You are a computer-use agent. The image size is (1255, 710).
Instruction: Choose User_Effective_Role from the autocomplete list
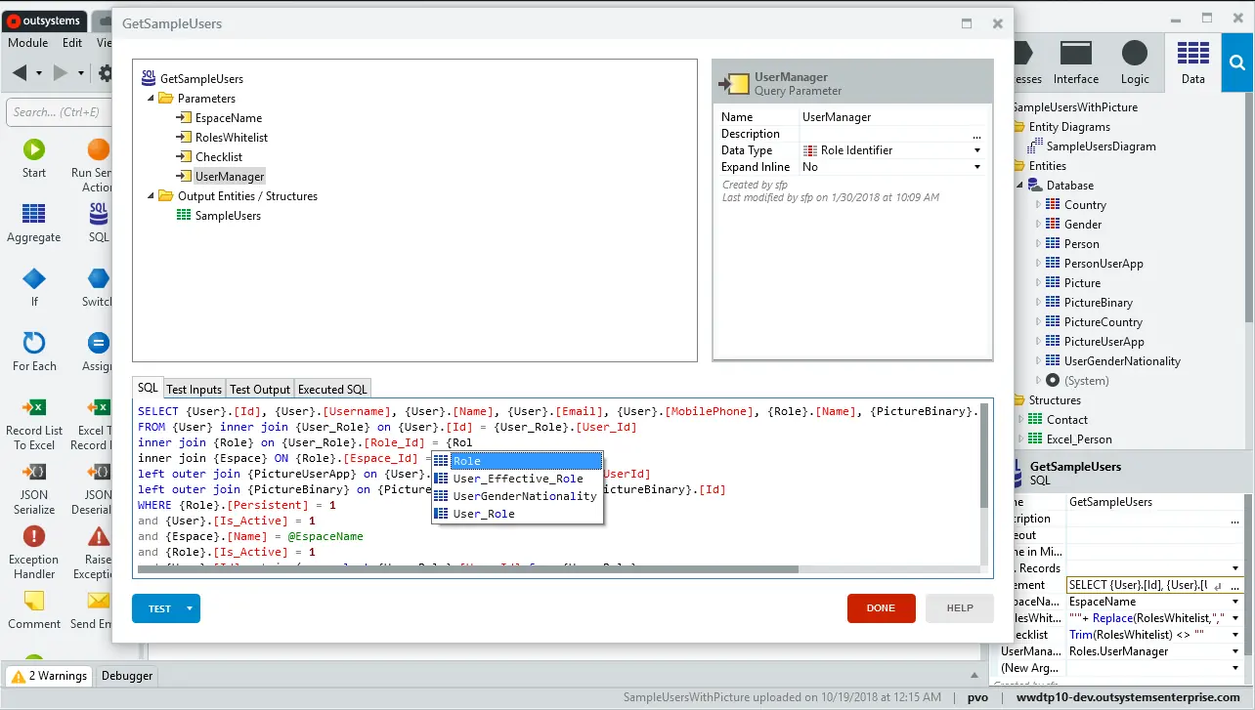pos(517,479)
